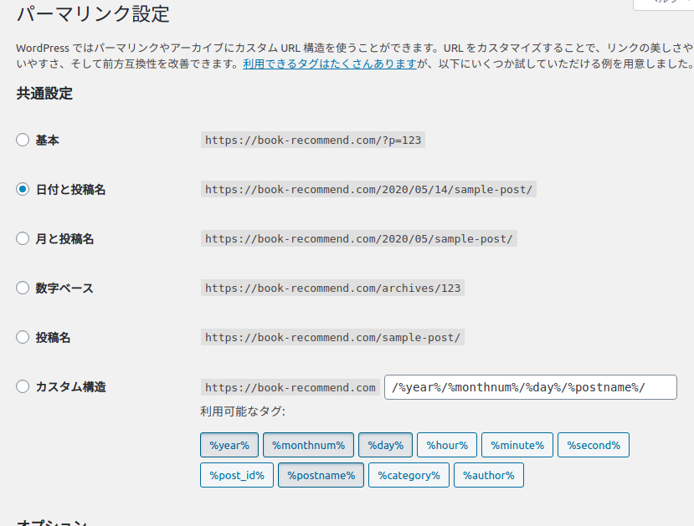Select the 月と投稿名 permalink structure

point(22,238)
